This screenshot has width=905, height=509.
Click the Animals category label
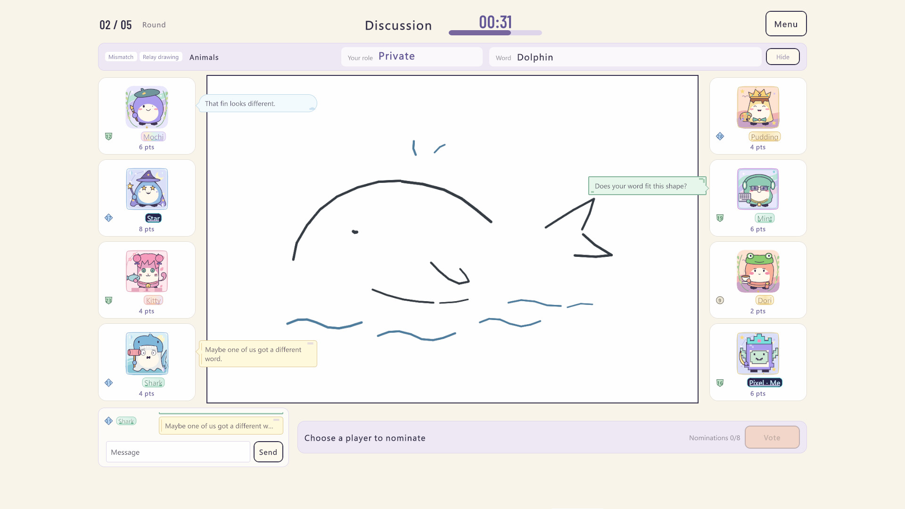click(204, 57)
